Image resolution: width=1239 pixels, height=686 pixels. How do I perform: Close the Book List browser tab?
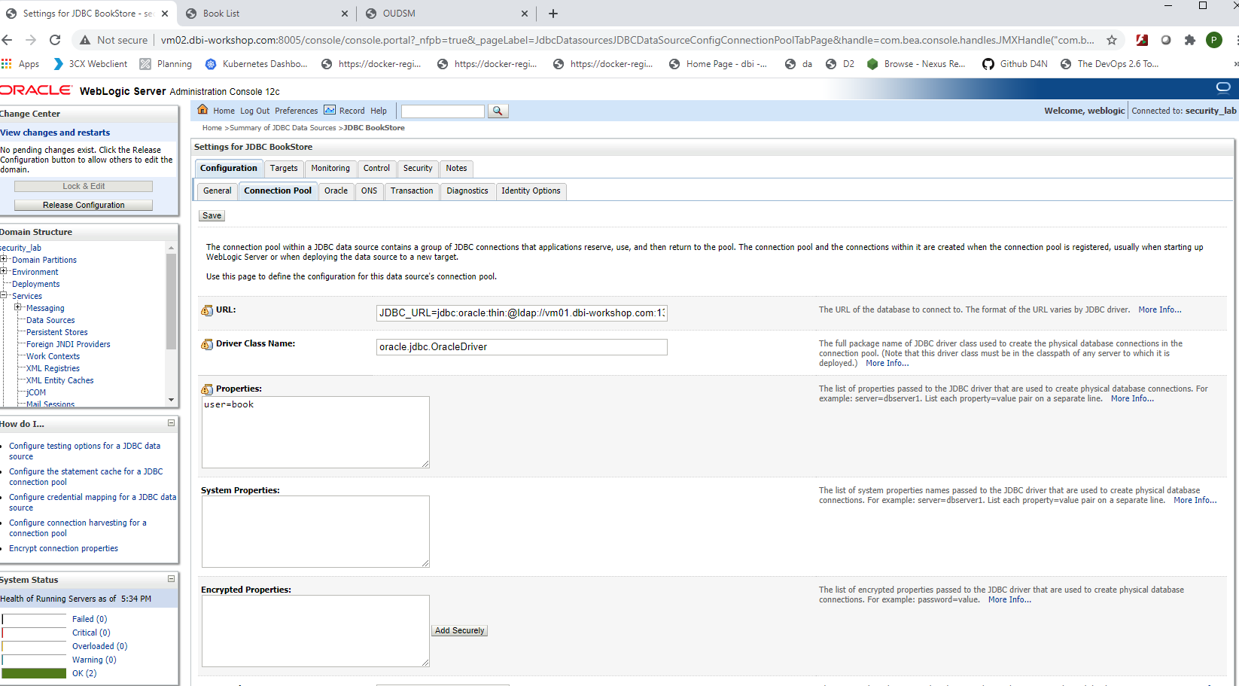[x=345, y=14]
